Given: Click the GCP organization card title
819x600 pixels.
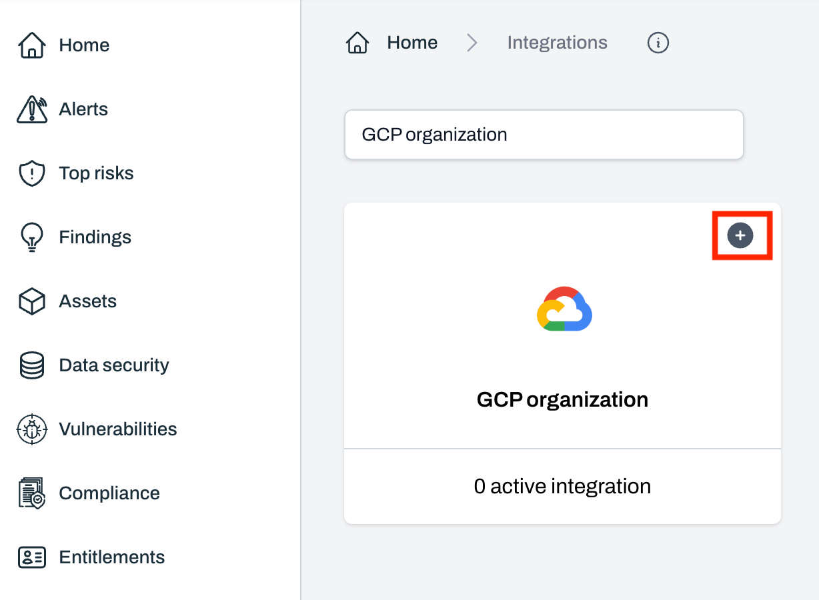Looking at the screenshot, I should [x=562, y=400].
